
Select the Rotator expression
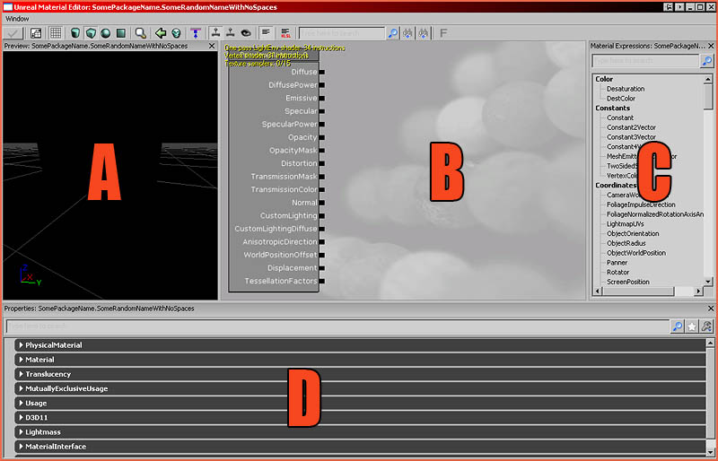pos(617,272)
